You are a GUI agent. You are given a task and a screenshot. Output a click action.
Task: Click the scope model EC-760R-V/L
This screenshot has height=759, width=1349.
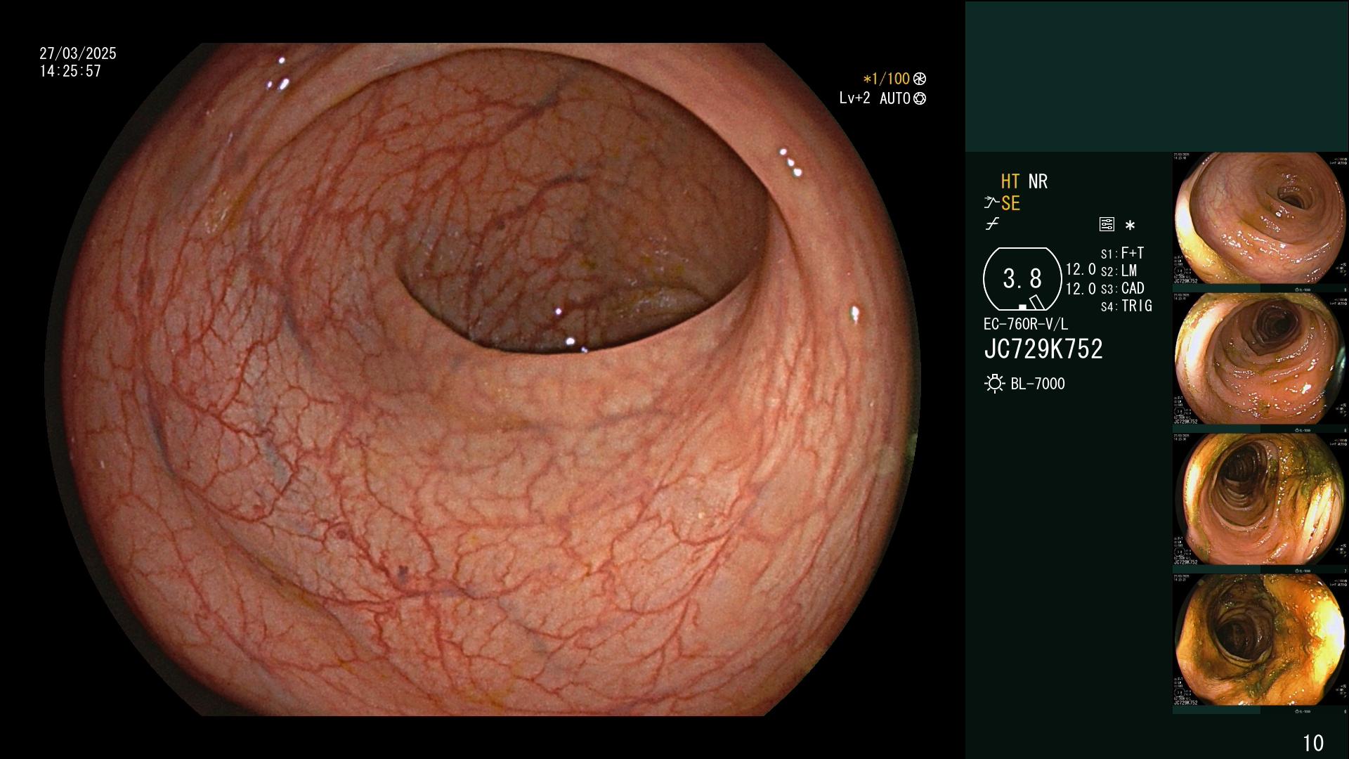(x=1026, y=325)
